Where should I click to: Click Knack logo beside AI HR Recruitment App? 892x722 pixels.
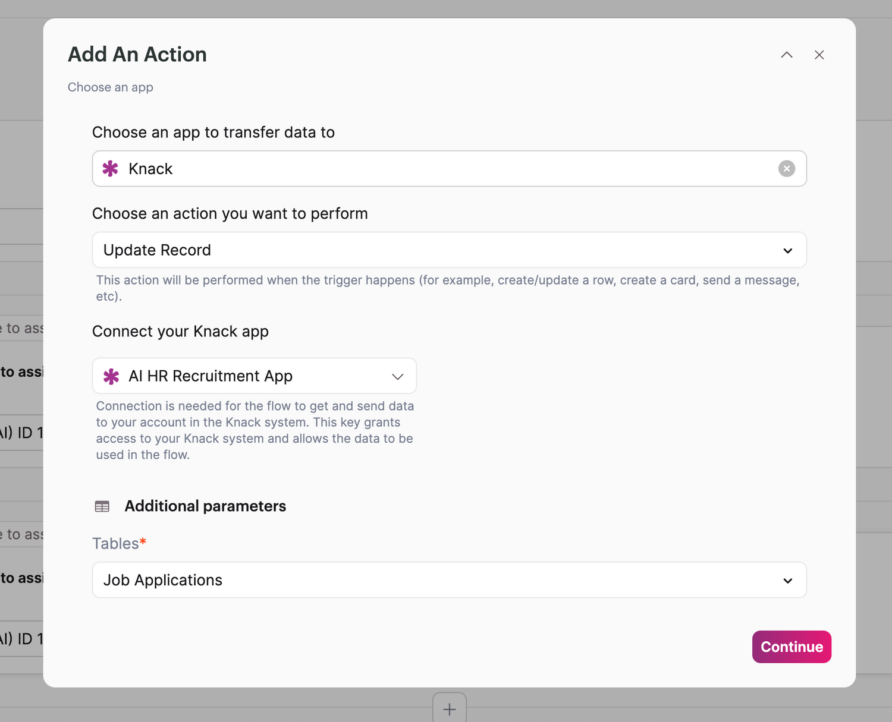point(111,376)
